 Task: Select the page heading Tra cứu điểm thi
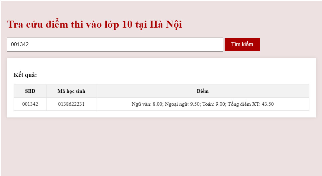(x=94, y=25)
